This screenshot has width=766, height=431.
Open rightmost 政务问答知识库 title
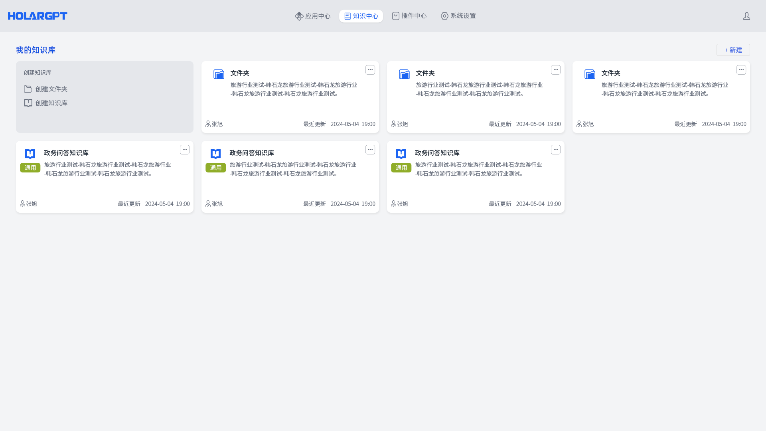(437, 153)
